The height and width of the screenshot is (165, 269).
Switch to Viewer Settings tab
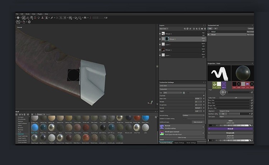[x=191, y=143]
